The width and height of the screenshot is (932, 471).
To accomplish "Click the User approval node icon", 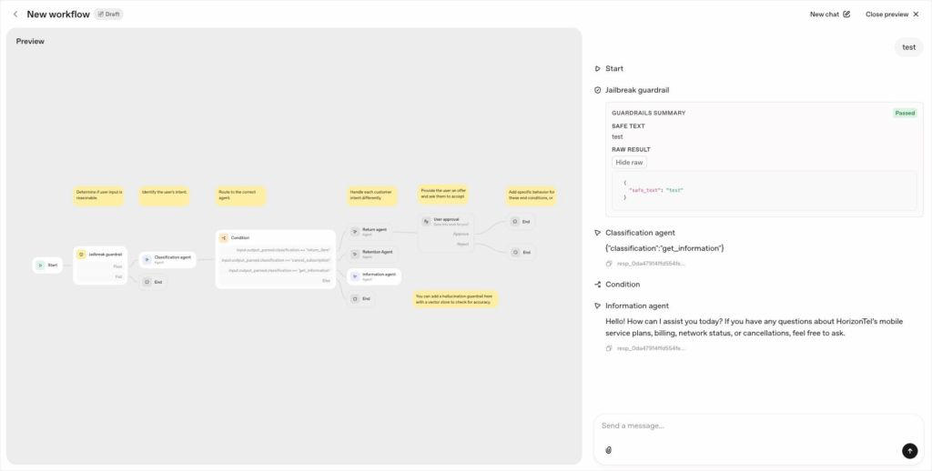I will (x=426, y=221).
